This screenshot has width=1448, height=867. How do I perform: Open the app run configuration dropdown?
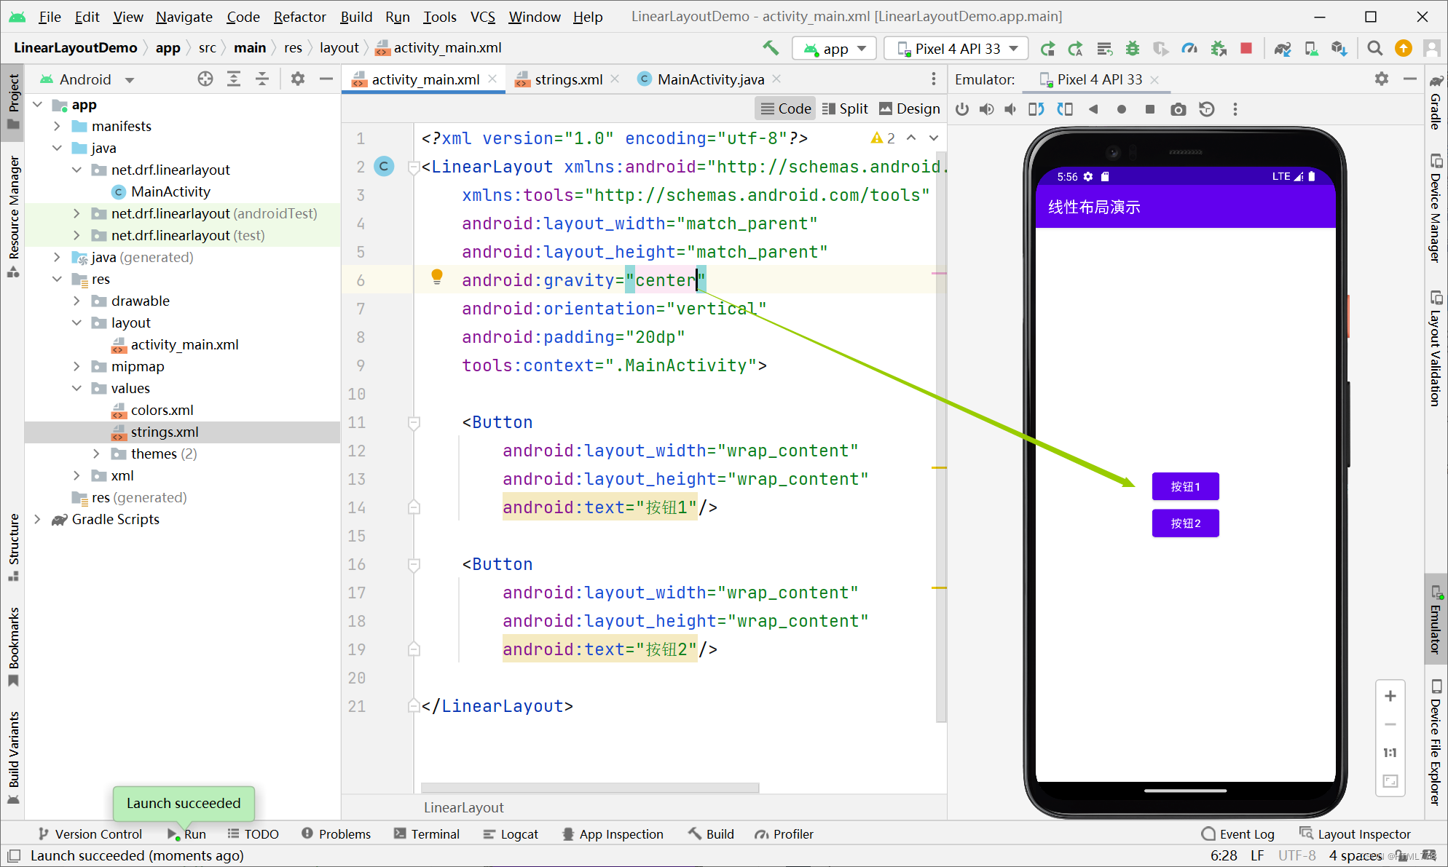pyautogui.click(x=835, y=49)
